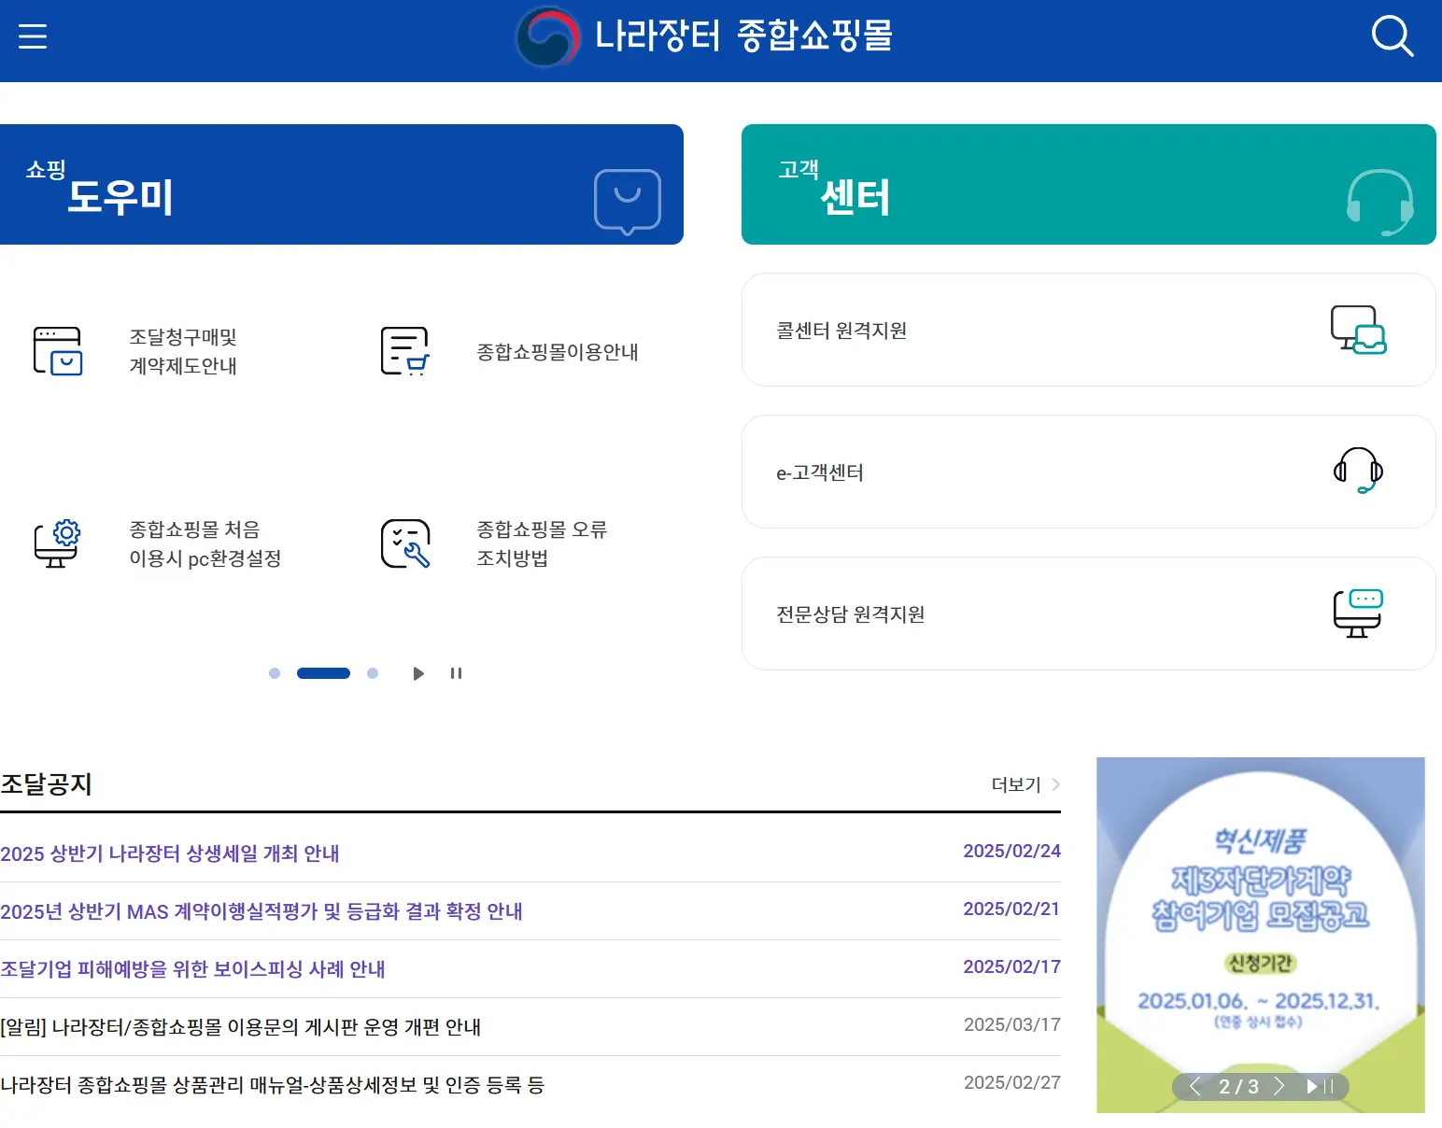Screen dimensions: 1442x1128
Task: Advance banner with right chevron arrow
Action: (x=1279, y=1086)
